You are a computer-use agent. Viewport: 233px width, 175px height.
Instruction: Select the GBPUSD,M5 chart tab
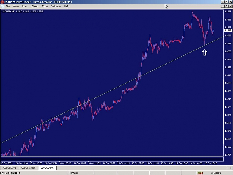pos(47,168)
